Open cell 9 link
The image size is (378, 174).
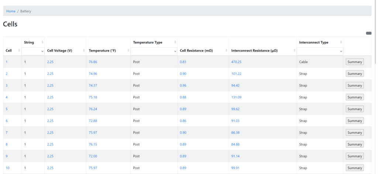(7, 156)
